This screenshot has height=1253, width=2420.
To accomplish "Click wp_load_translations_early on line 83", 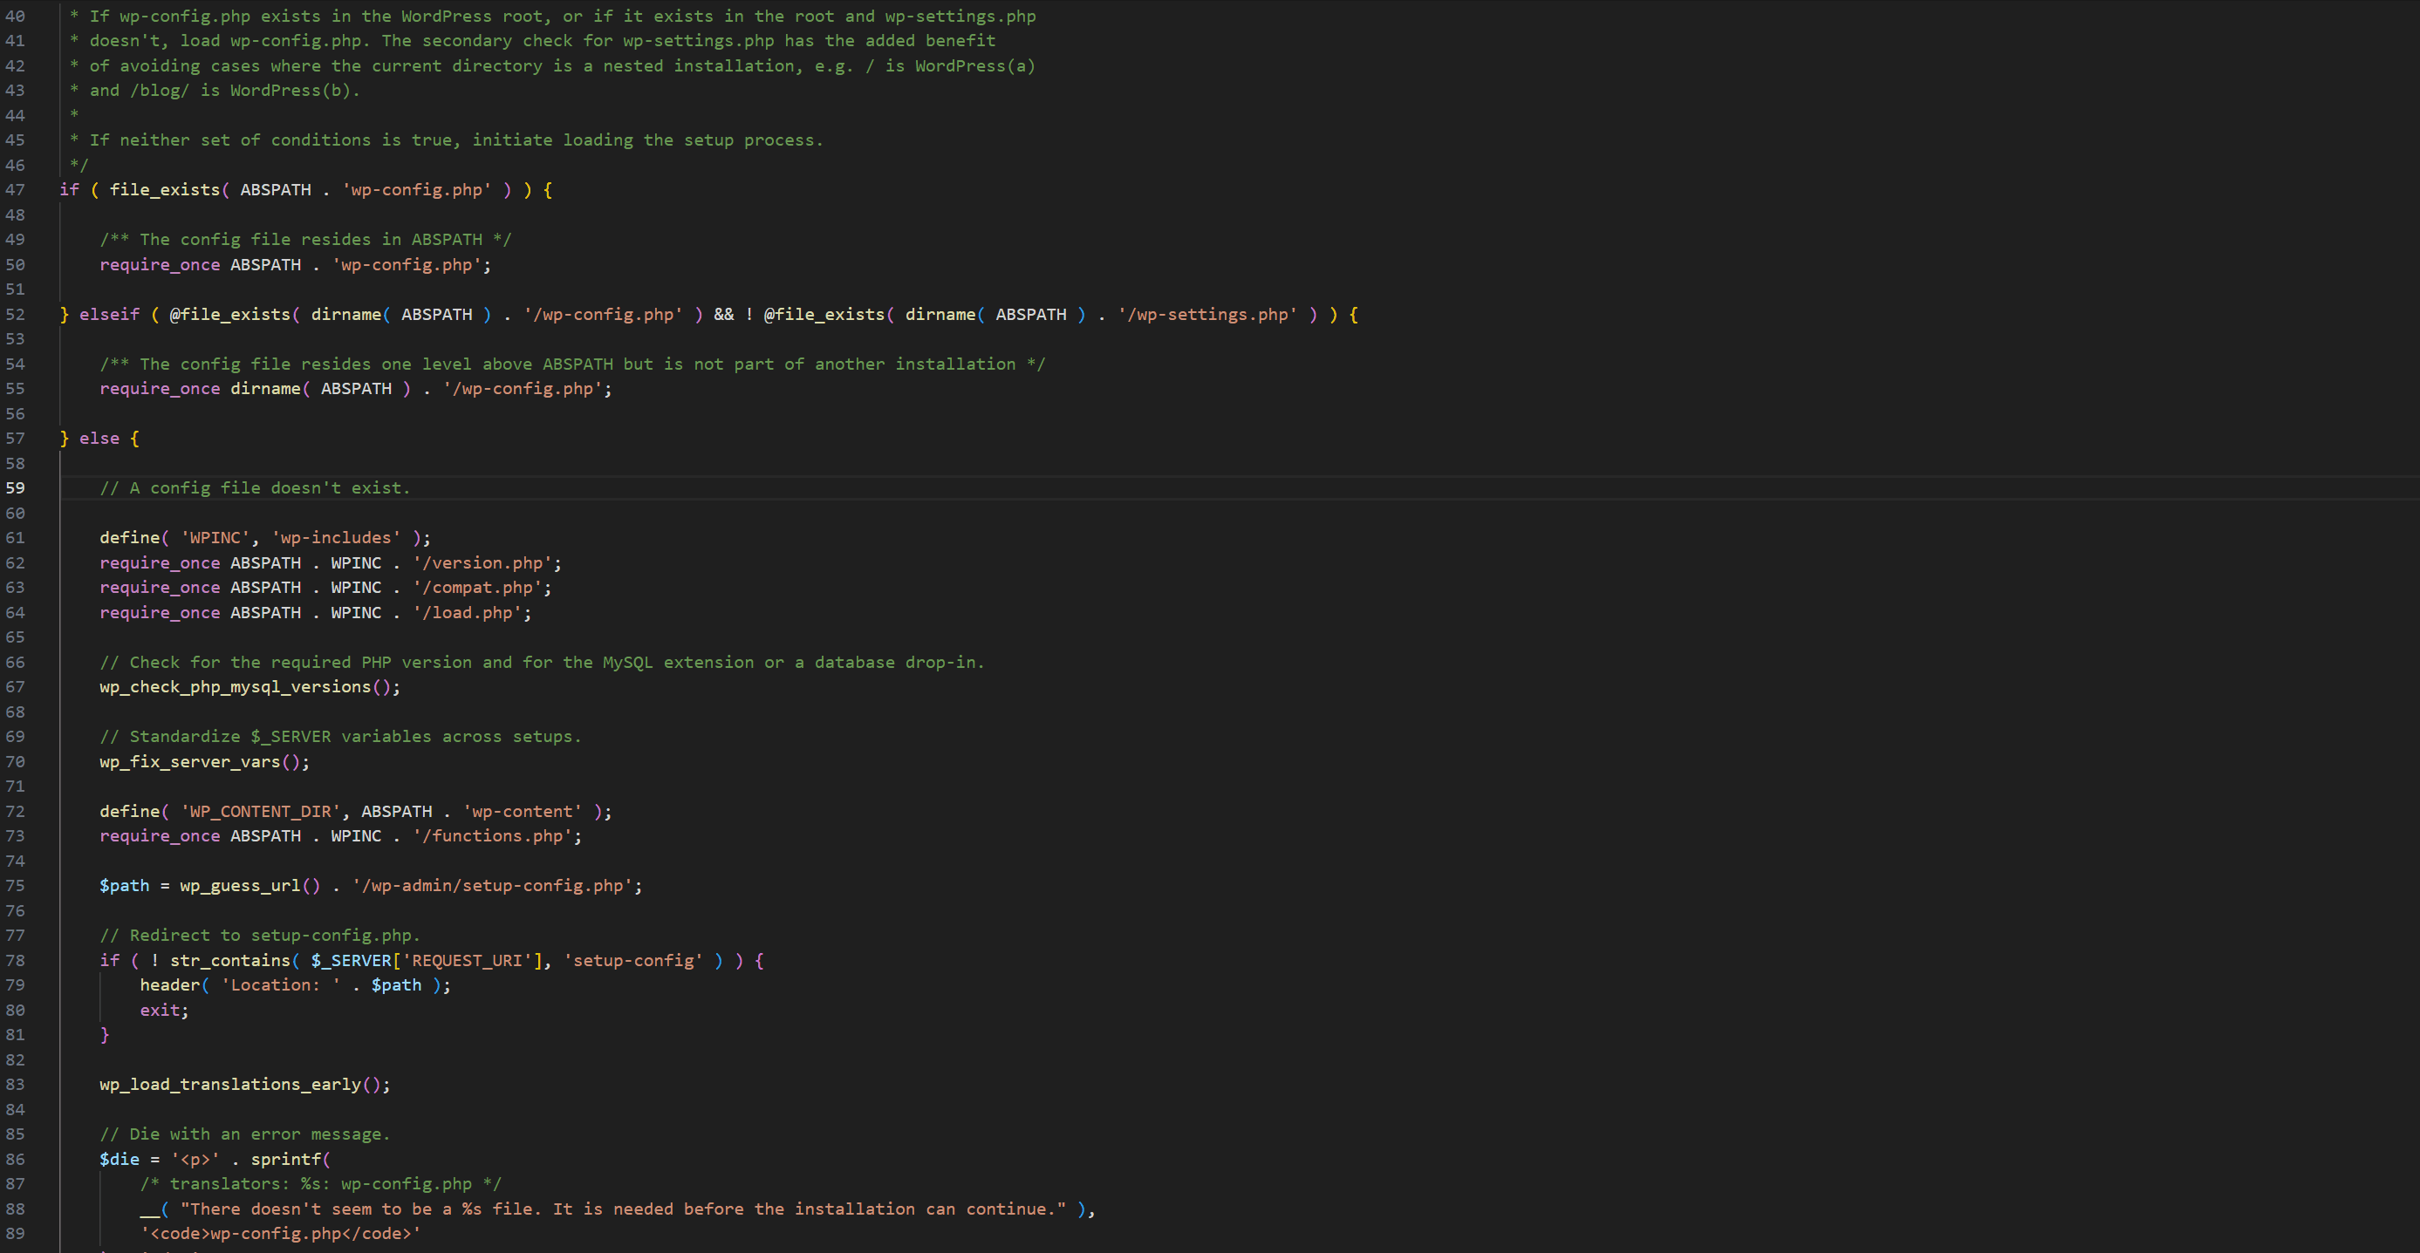I will point(229,1084).
